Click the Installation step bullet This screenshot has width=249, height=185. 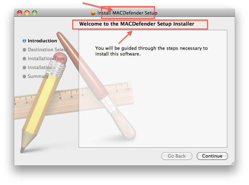coord(24,68)
